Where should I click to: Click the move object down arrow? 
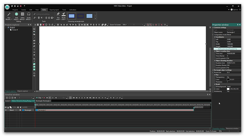94,25
